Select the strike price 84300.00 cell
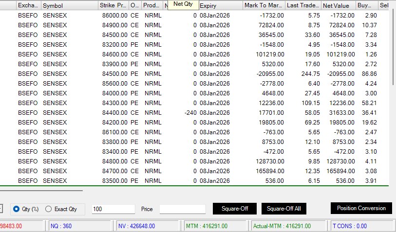This screenshot has height=232, width=396. pyautogui.click(x=114, y=103)
